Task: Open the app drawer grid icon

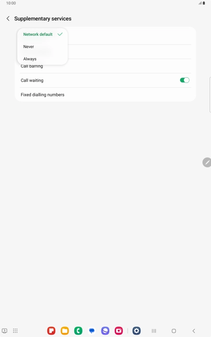Action: [15, 330]
